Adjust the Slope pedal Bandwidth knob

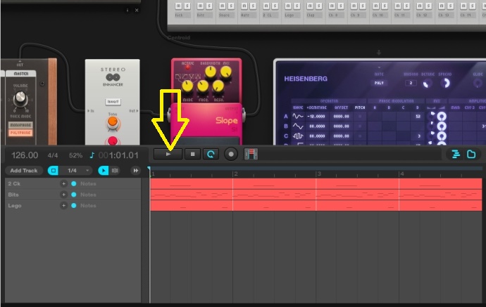tap(211, 72)
